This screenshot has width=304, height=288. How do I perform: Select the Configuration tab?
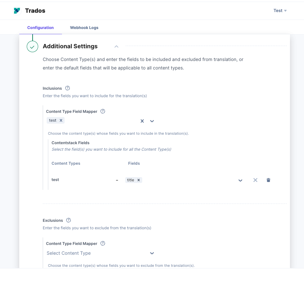coord(40,28)
